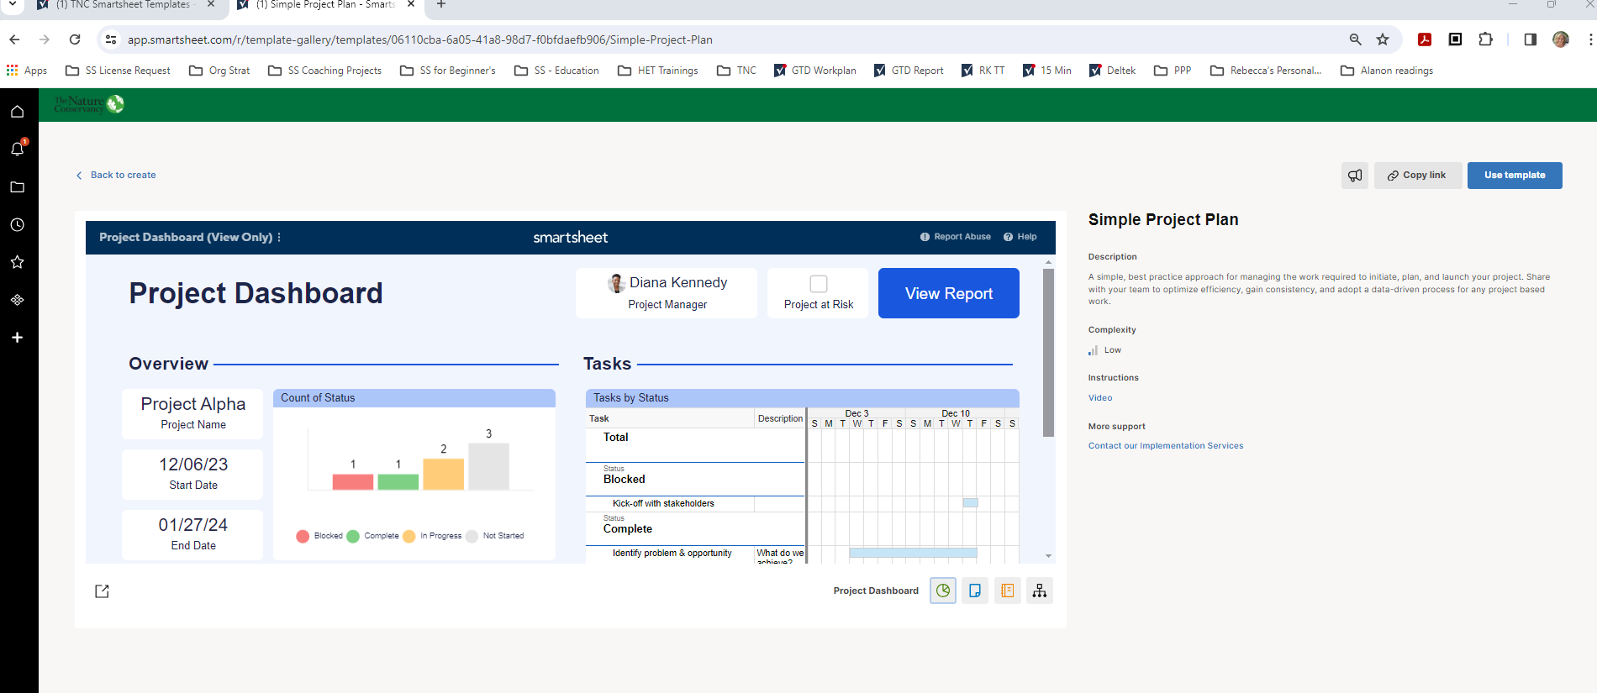Reload the current page

click(75, 39)
